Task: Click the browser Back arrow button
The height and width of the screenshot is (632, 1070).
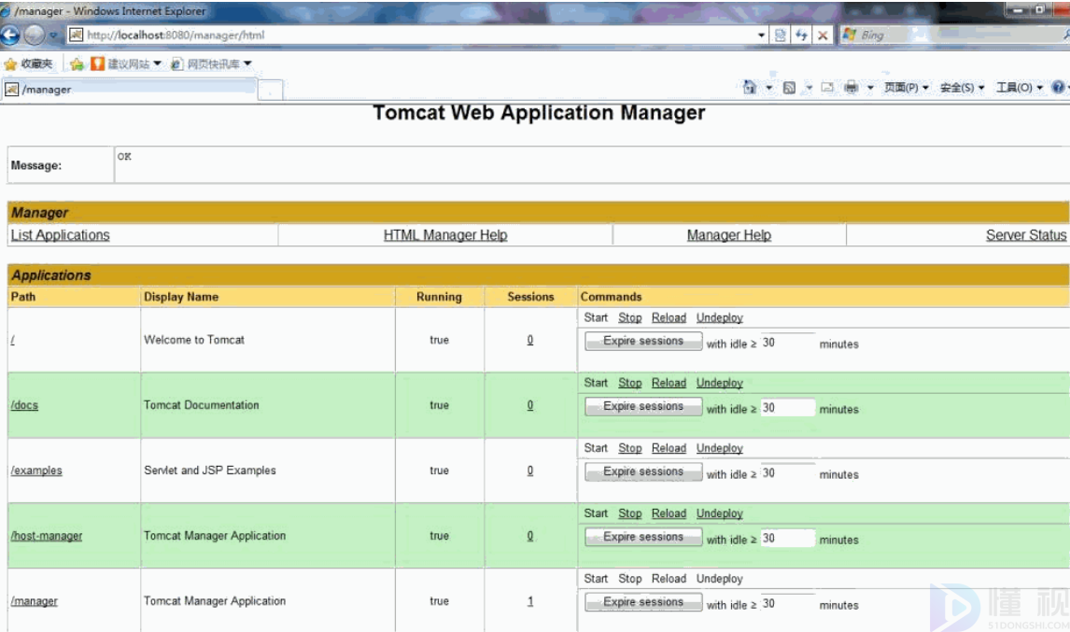Action: (9, 35)
